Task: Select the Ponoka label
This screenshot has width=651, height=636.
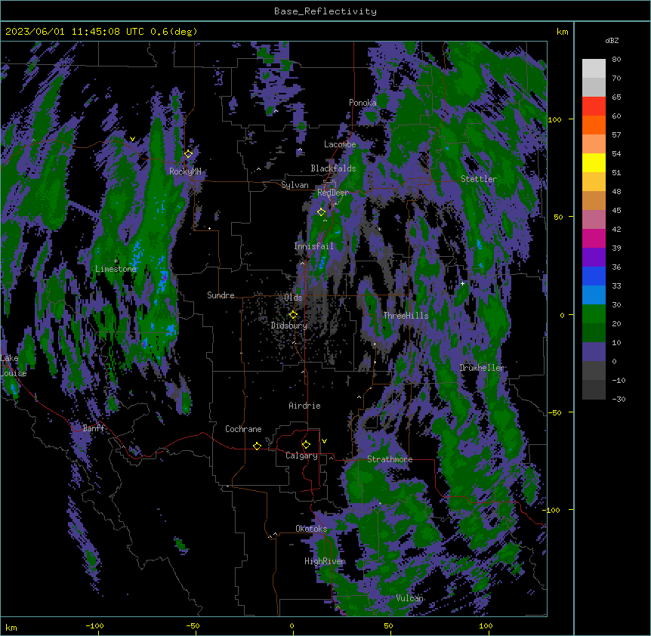Action: 363,103
